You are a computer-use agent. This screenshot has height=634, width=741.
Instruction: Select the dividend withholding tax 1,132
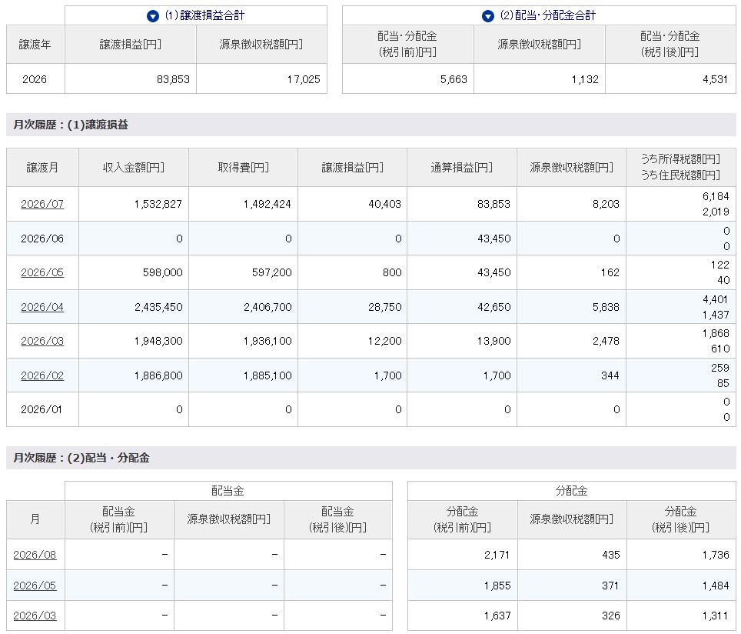coord(585,79)
